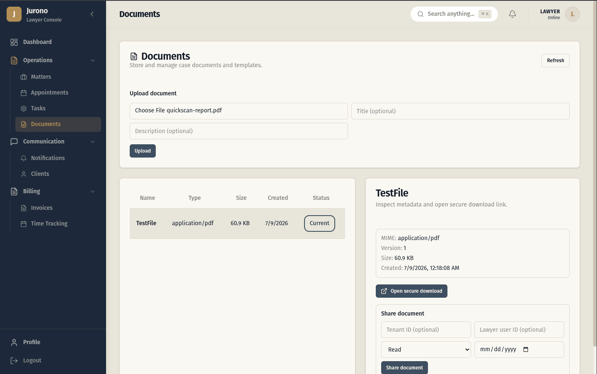Click the Share document button
The image size is (597, 374).
pyautogui.click(x=404, y=368)
